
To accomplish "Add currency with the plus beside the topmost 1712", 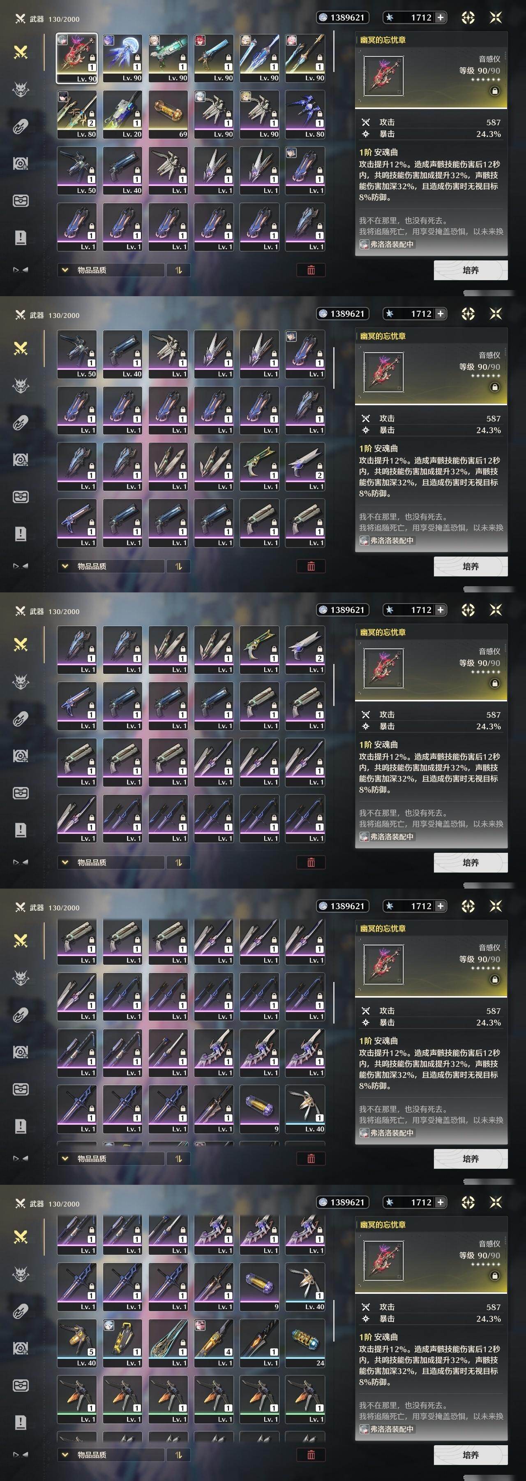I will [441, 18].
